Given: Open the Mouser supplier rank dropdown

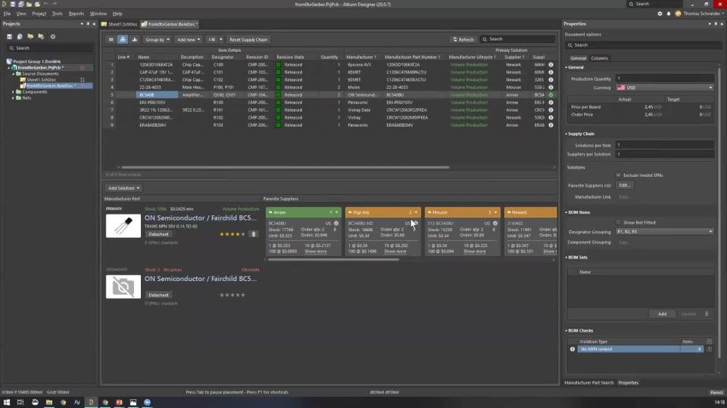Looking at the screenshot, I should click(495, 213).
